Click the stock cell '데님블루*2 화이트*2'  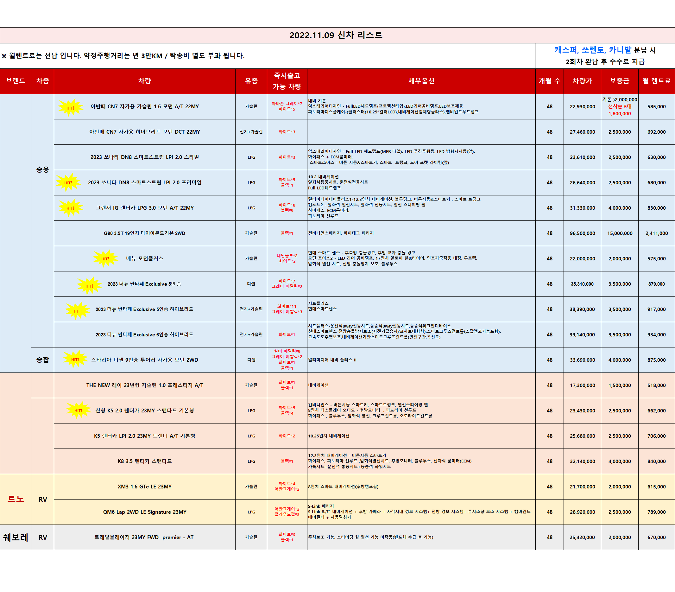tap(287, 258)
